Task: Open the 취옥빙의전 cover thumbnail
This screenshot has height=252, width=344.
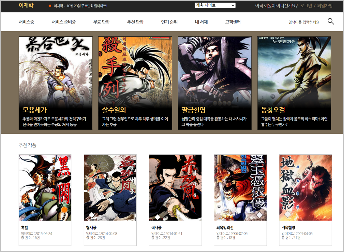Action: tap(240, 188)
